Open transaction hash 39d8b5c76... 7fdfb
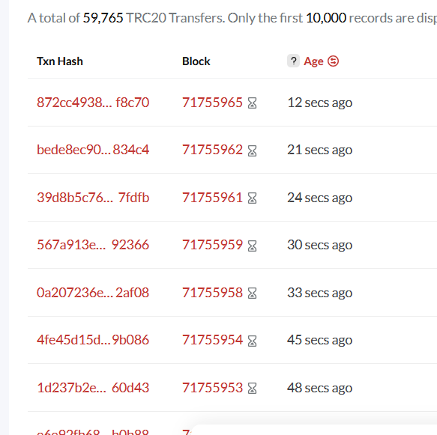Viewport: 437px width, 435px height. [93, 198]
